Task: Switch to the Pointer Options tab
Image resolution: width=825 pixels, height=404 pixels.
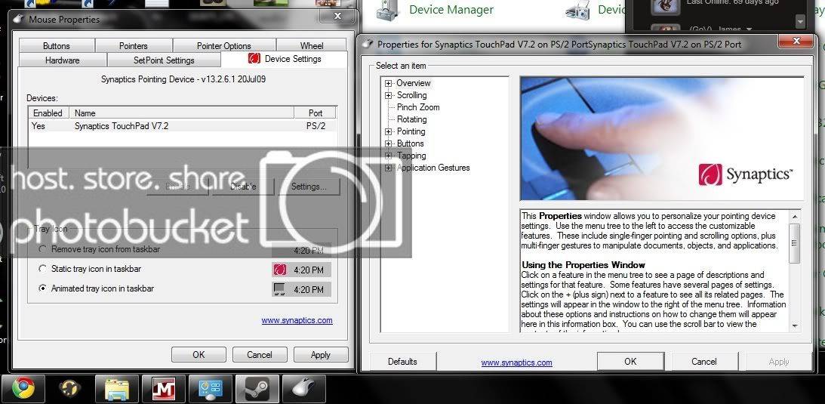Action: click(223, 46)
